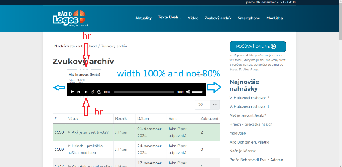Open John Piper odpovedá series in row 1590

click(x=177, y=132)
